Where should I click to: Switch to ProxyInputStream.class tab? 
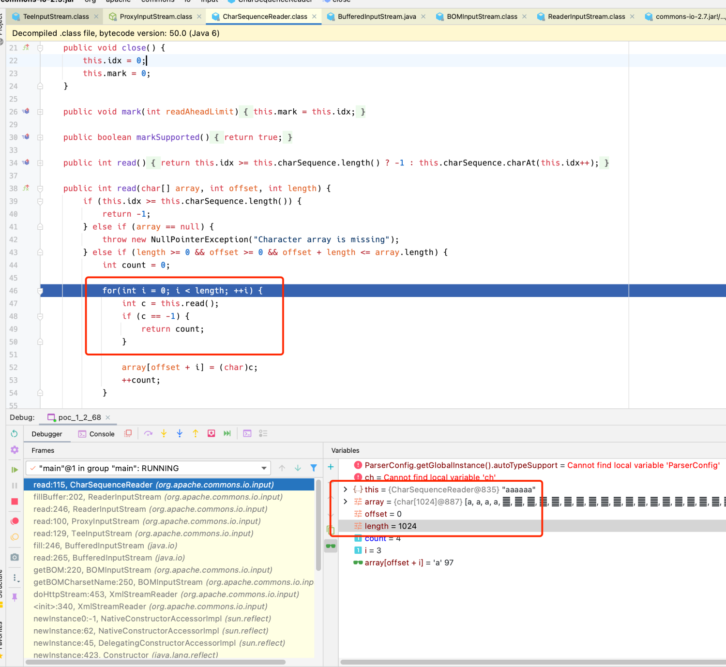155,16
